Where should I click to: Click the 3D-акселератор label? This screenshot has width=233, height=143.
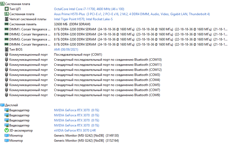click(21, 130)
